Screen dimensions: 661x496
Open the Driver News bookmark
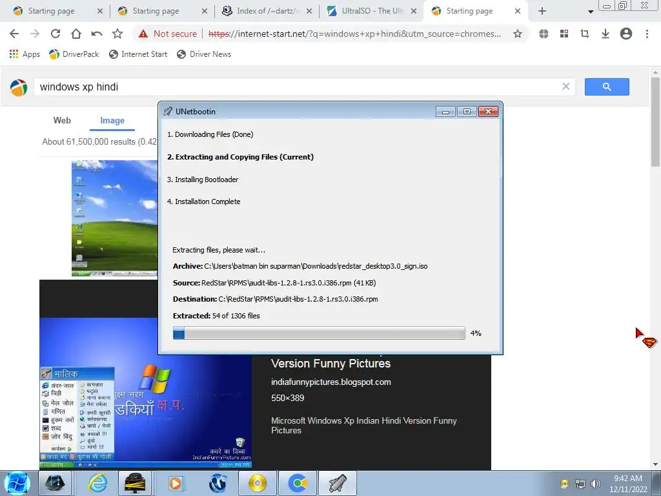coord(204,54)
